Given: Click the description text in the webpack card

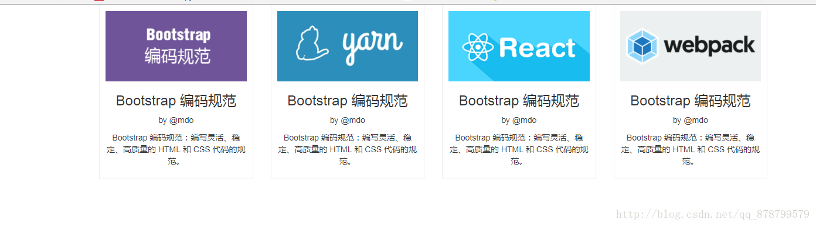Looking at the screenshot, I should (691, 149).
